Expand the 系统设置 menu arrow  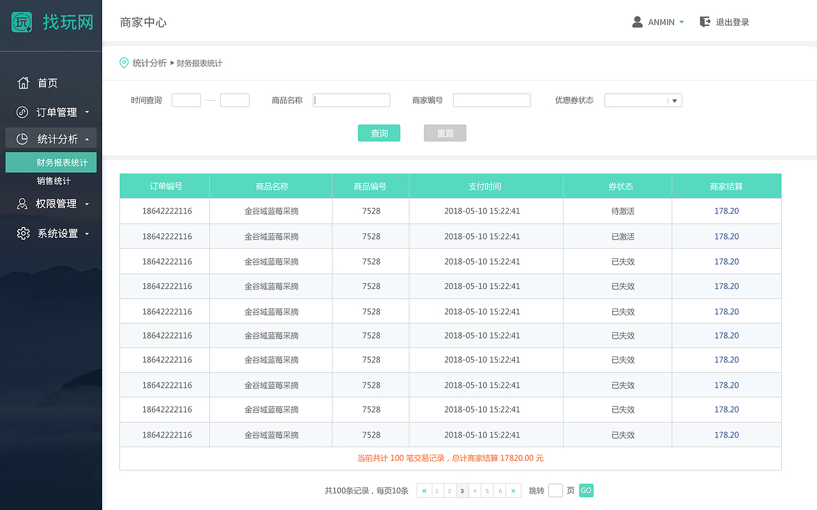tap(87, 233)
